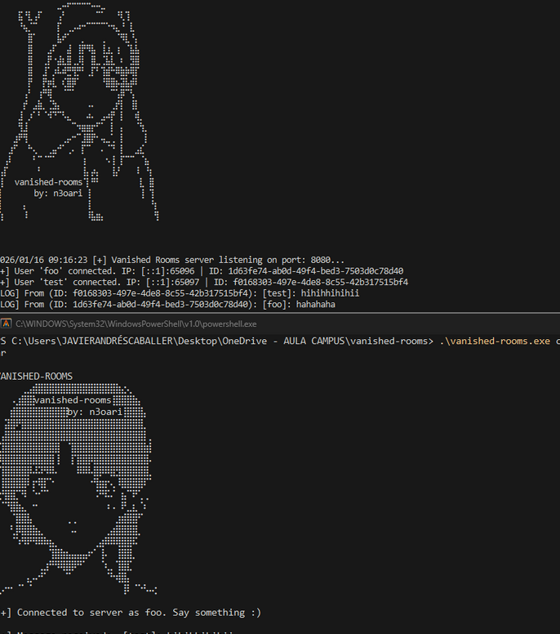Click the powershell.exe title bar path text

[x=136, y=324]
